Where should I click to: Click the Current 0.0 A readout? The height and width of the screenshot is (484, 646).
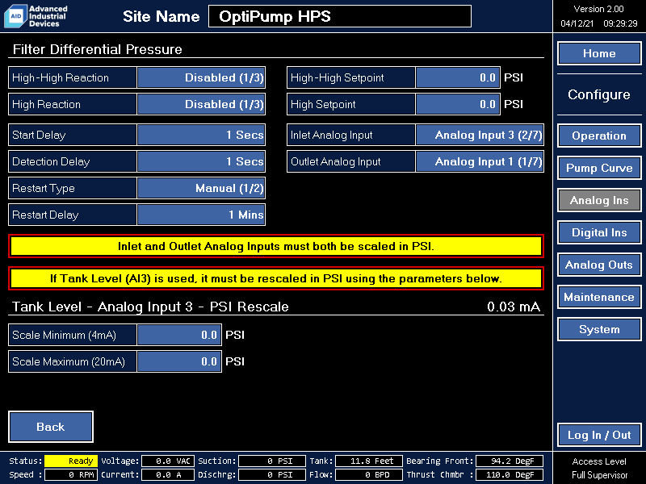coord(168,474)
